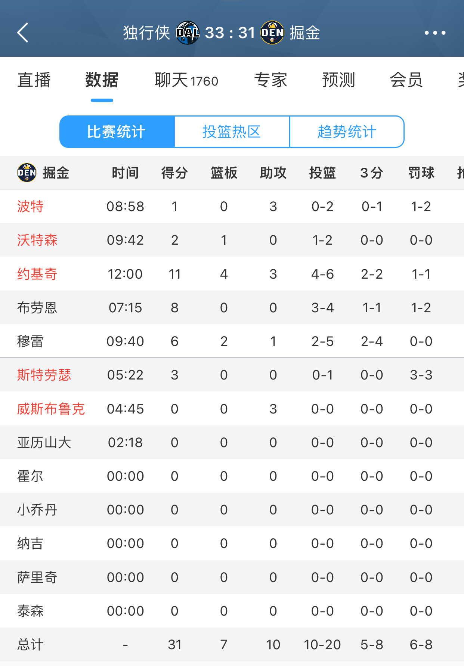
Task: Tap the back arrow icon
Action: 23,33
